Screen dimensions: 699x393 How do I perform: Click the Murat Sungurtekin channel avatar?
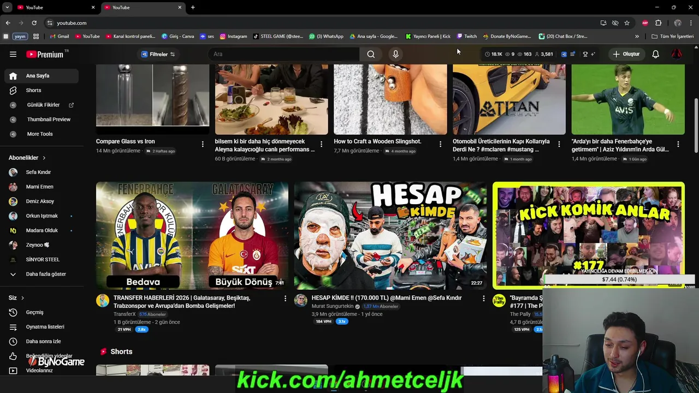(300, 301)
